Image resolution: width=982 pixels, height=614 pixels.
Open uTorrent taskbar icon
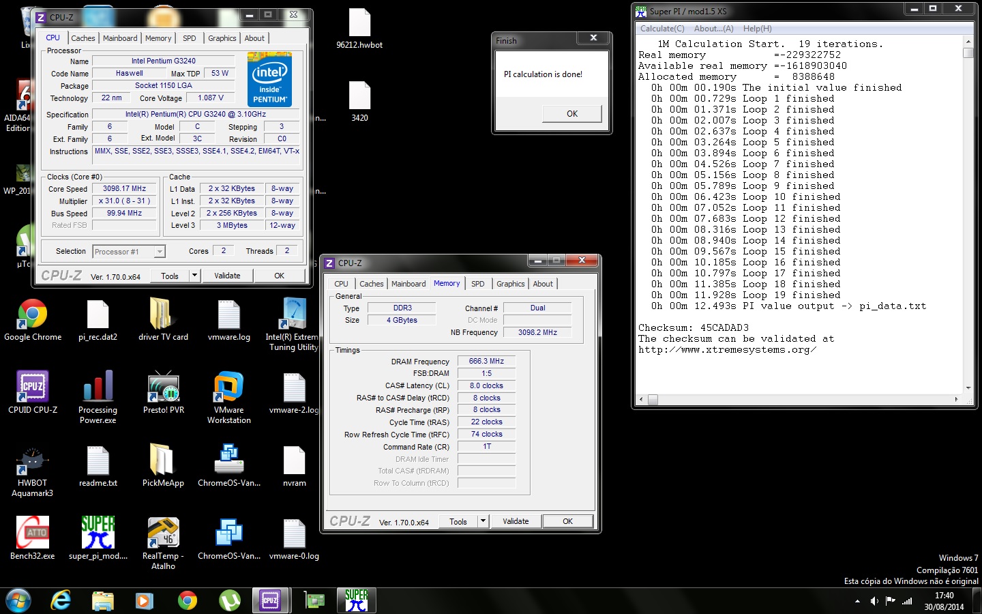coord(229,600)
